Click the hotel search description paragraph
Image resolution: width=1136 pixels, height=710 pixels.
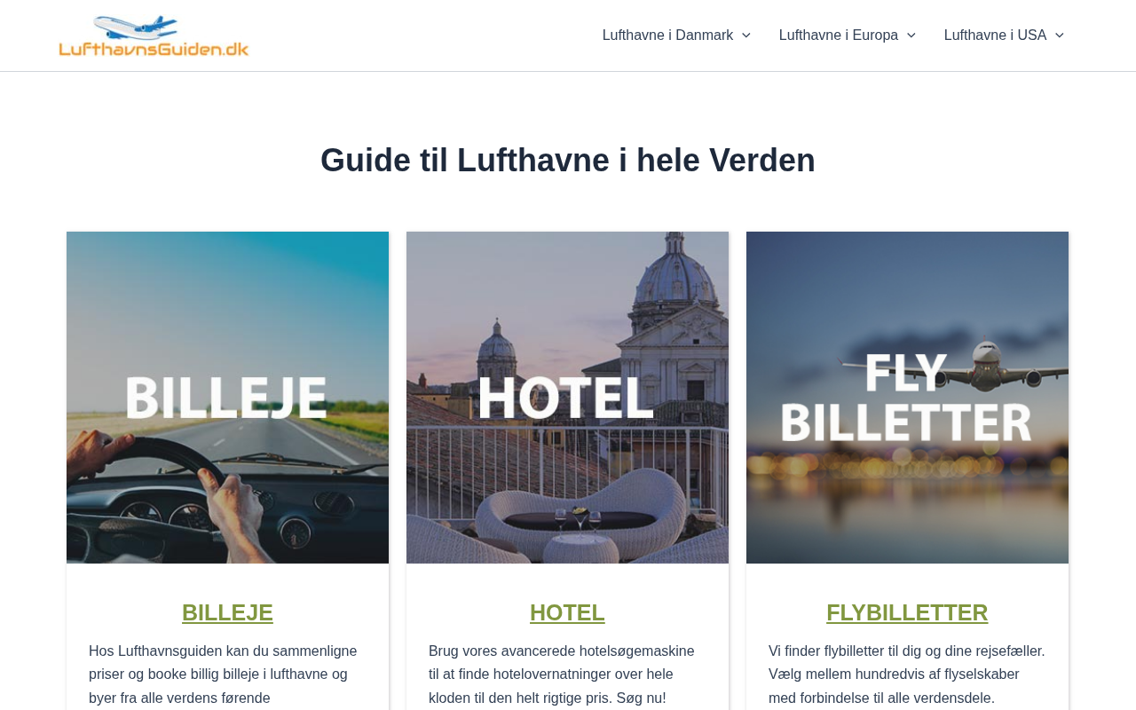pyautogui.click(x=567, y=674)
